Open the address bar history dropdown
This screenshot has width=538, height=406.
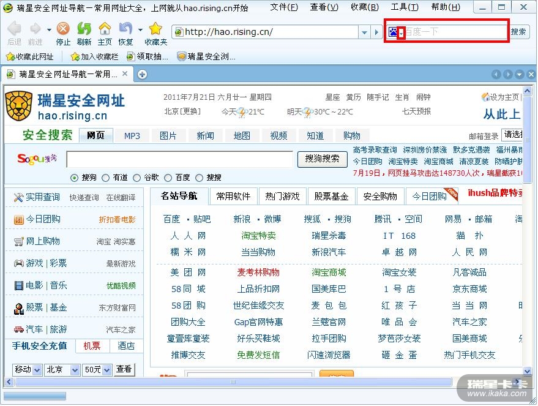click(x=364, y=32)
